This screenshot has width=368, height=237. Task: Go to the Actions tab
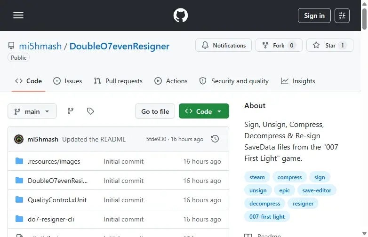171,81
